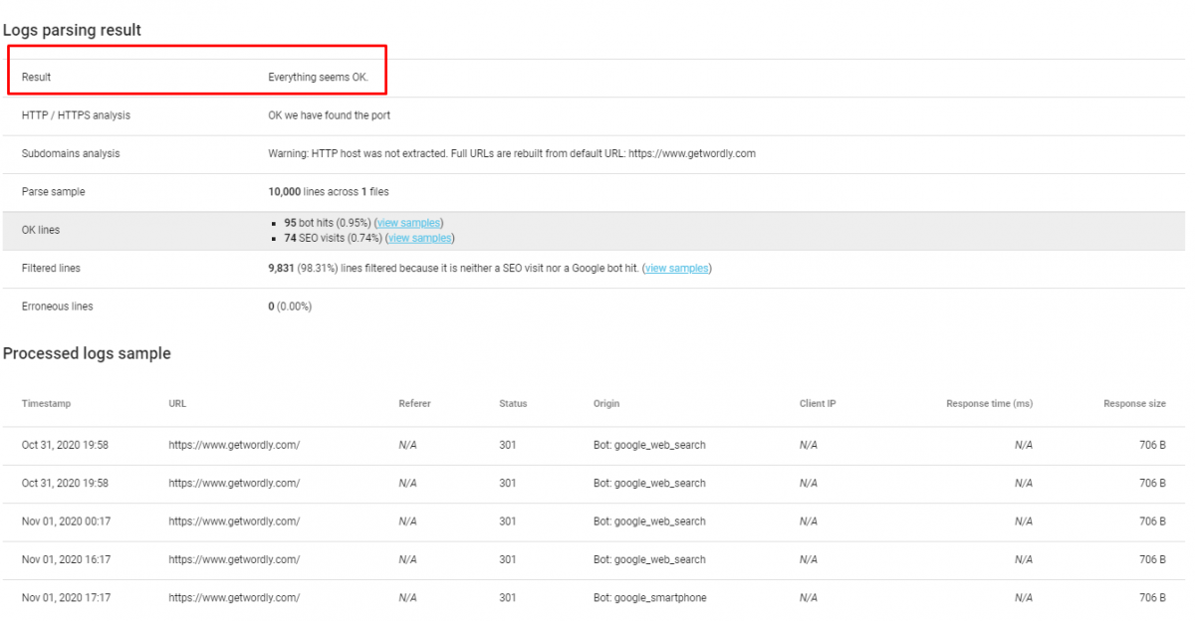This screenshot has height=621, width=1195.
Task: Click 'OK we have found the port' text
Action: [330, 115]
